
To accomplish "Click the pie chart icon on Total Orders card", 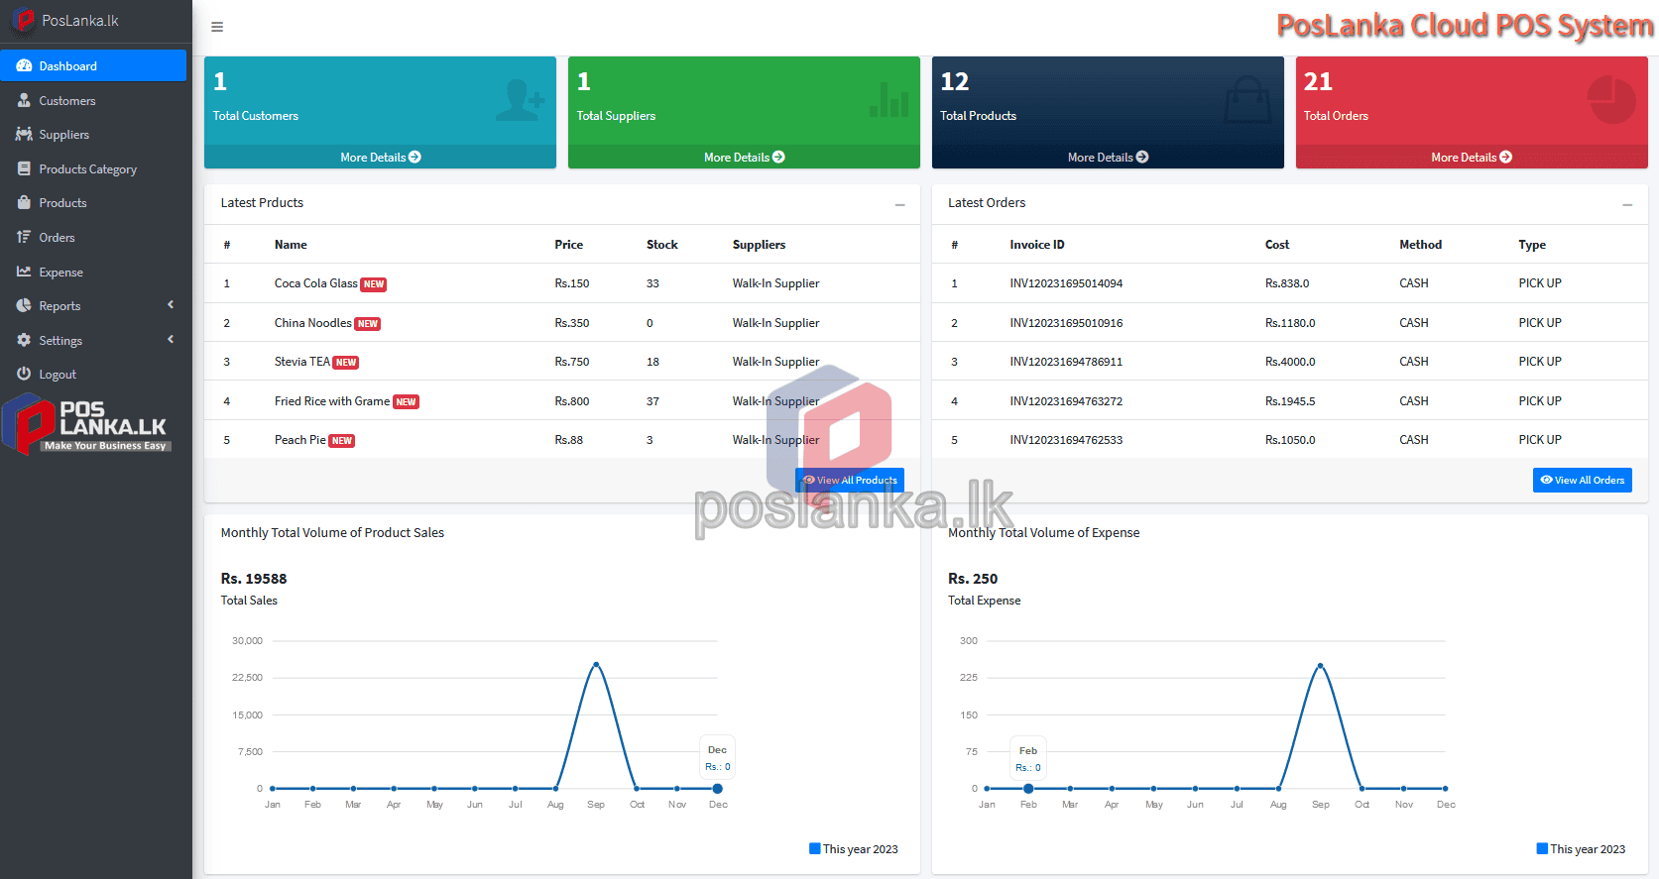I will coord(1611,100).
